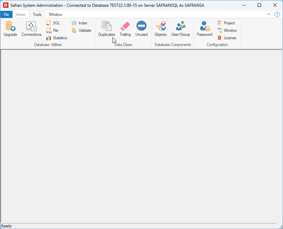Run the Index utility
Image resolution: width=283 pixels, height=229 pixels.
point(80,23)
